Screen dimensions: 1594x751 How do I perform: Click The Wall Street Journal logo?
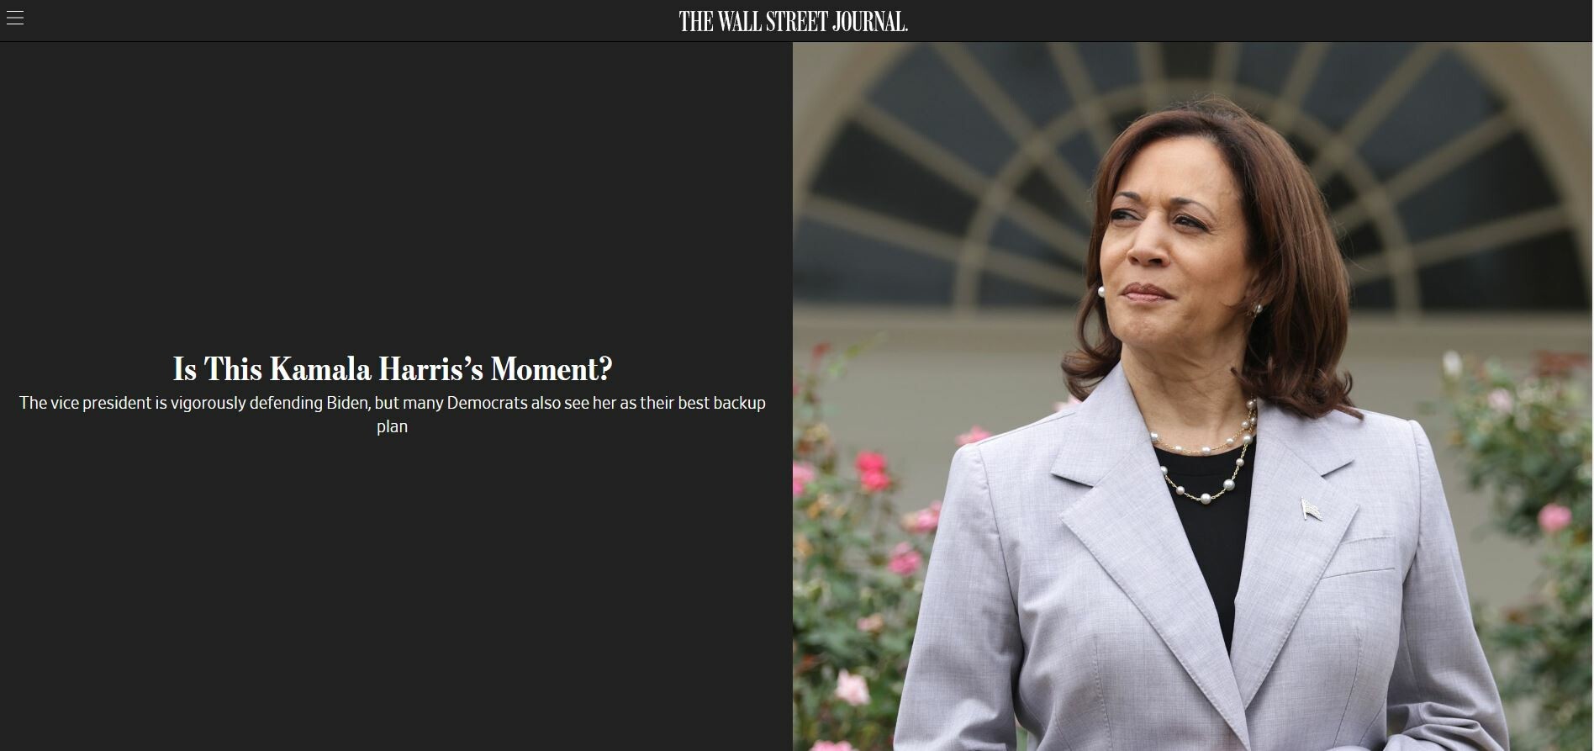(793, 22)
